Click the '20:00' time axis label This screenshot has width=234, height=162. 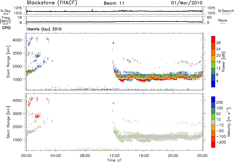(173, 156)
